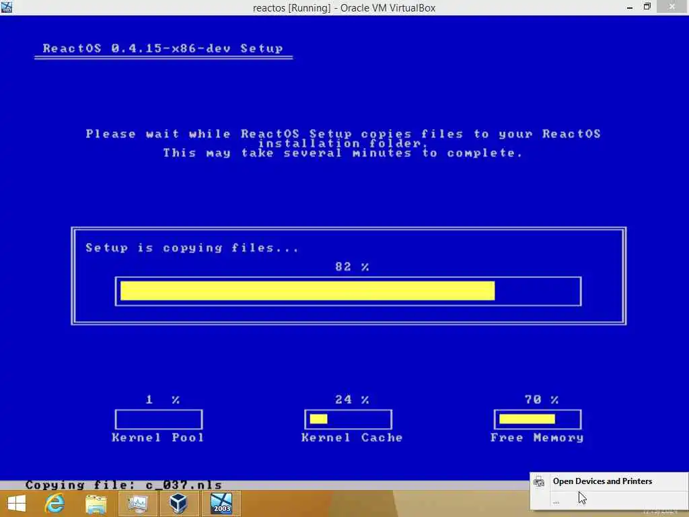The height and width of the screenshot is (517, 689).
Task: Click the Free Memory usage bar
Action: click(x=538, y=419)
